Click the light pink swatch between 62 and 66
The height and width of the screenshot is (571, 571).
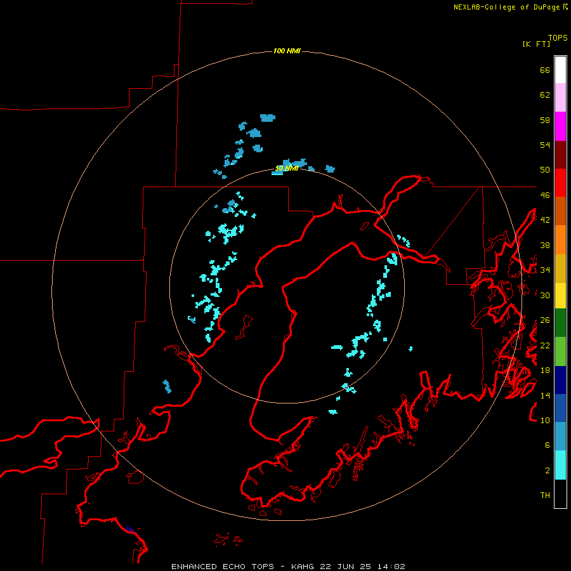coord(560,98)
